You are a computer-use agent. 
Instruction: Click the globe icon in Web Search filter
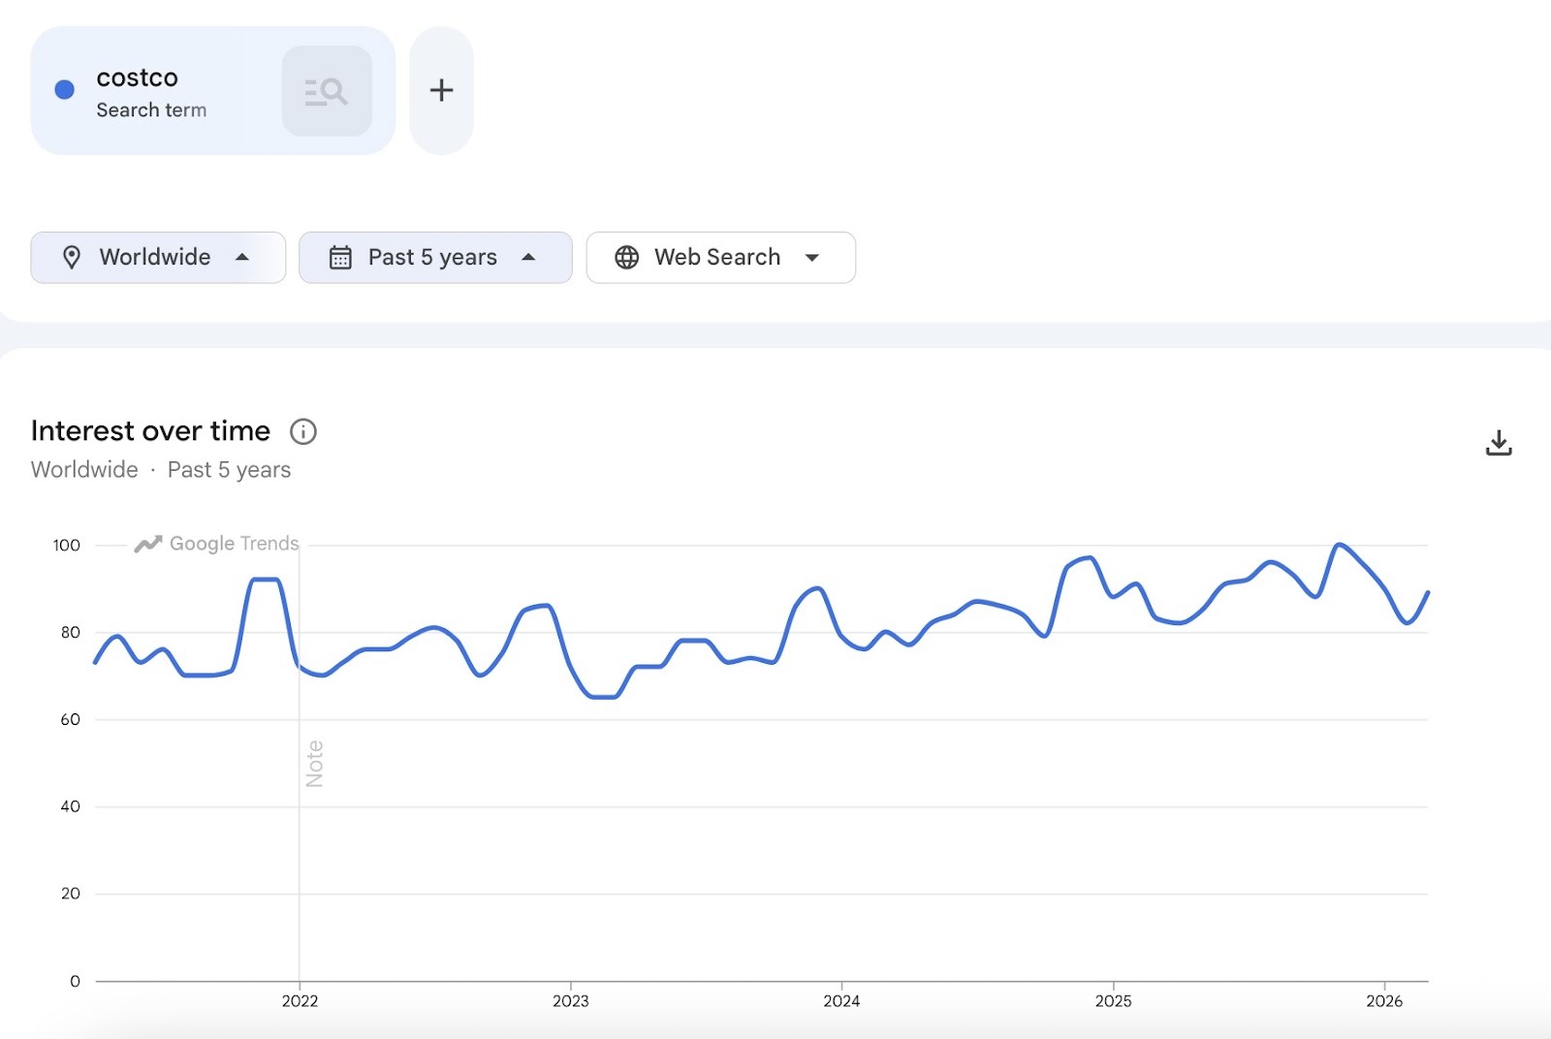coord(627,257)
